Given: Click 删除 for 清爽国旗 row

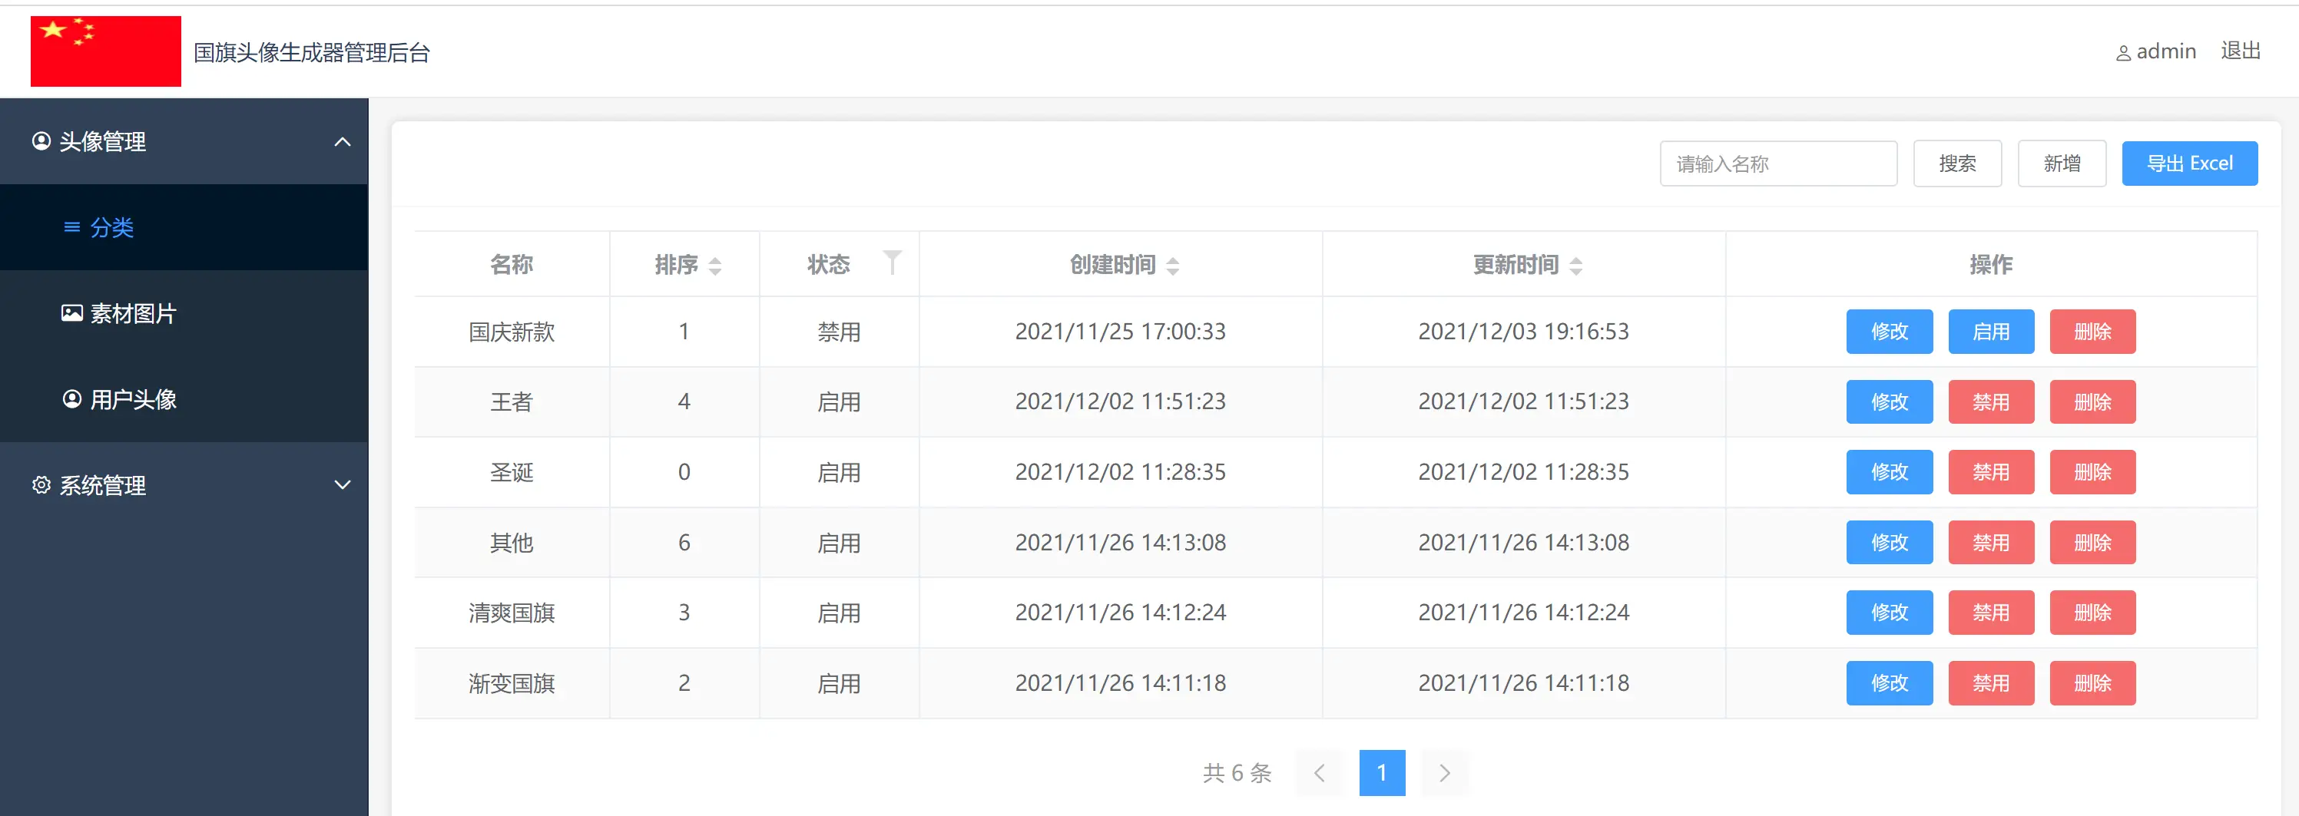Looking at the screenshot, I should [x=2093, y=613].
